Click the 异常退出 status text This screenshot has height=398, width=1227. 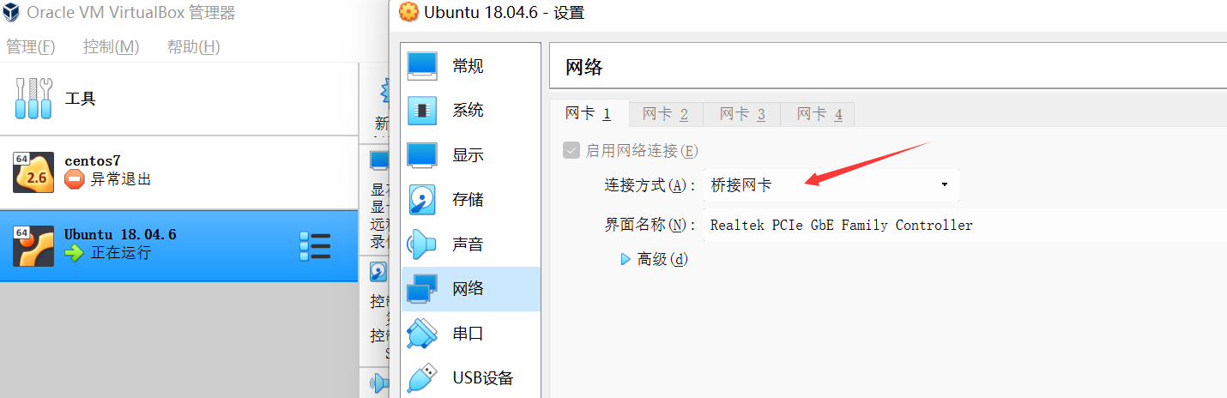click(121, 179)
